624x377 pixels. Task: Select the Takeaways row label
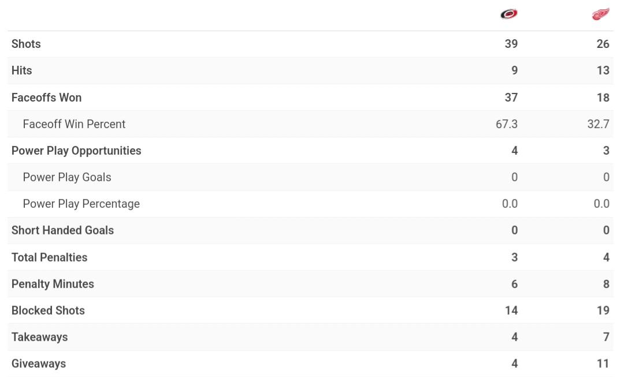pyautogui.click(x=39, y=337)
